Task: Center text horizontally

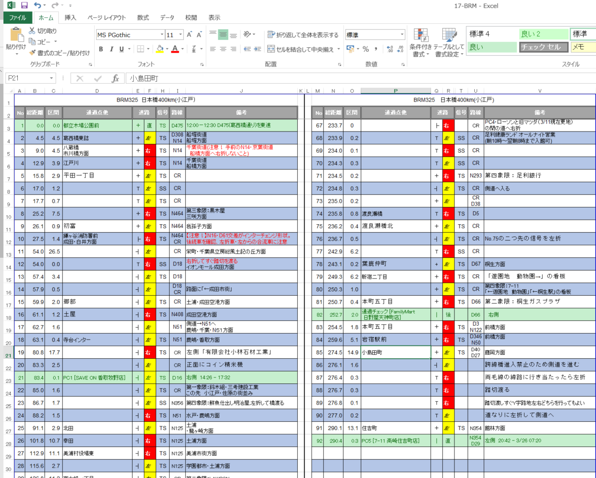Action: (223, 49)
